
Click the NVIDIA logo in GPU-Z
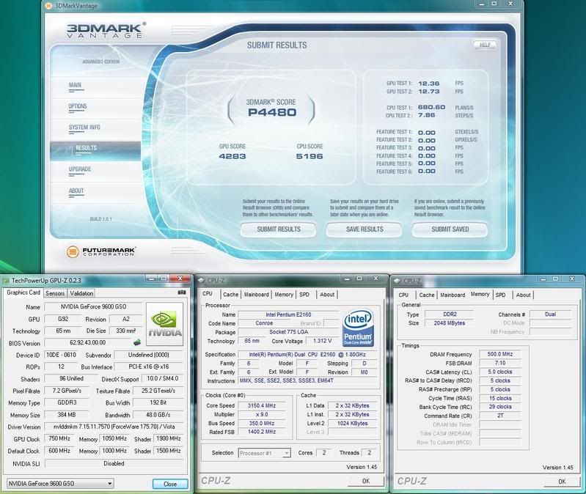click(165, 323)
